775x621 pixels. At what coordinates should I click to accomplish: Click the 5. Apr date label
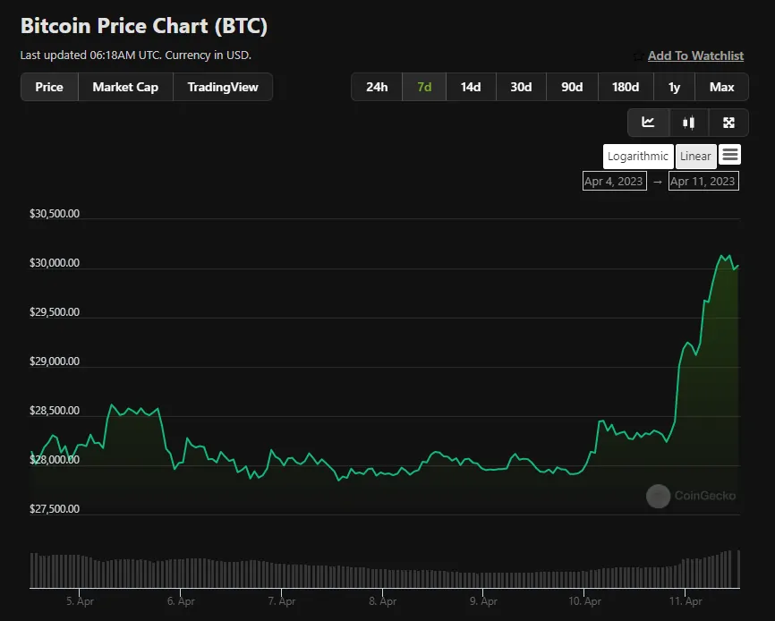pyautogui.click(x=80, y=601)
